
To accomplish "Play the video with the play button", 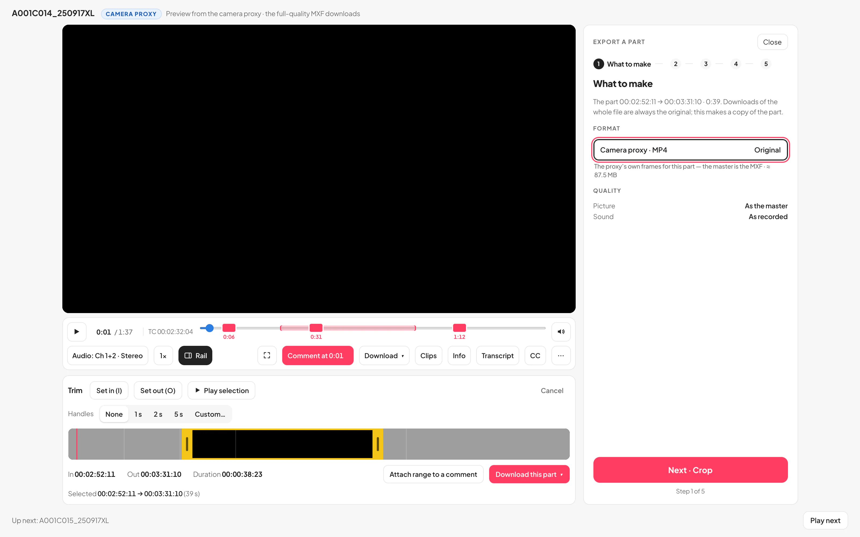I will [77, 332].
